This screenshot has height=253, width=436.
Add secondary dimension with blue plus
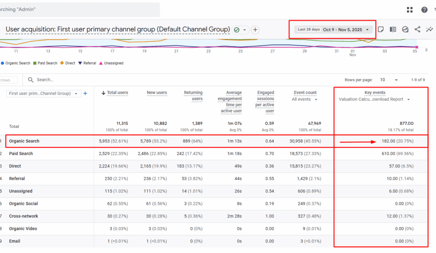85,94
